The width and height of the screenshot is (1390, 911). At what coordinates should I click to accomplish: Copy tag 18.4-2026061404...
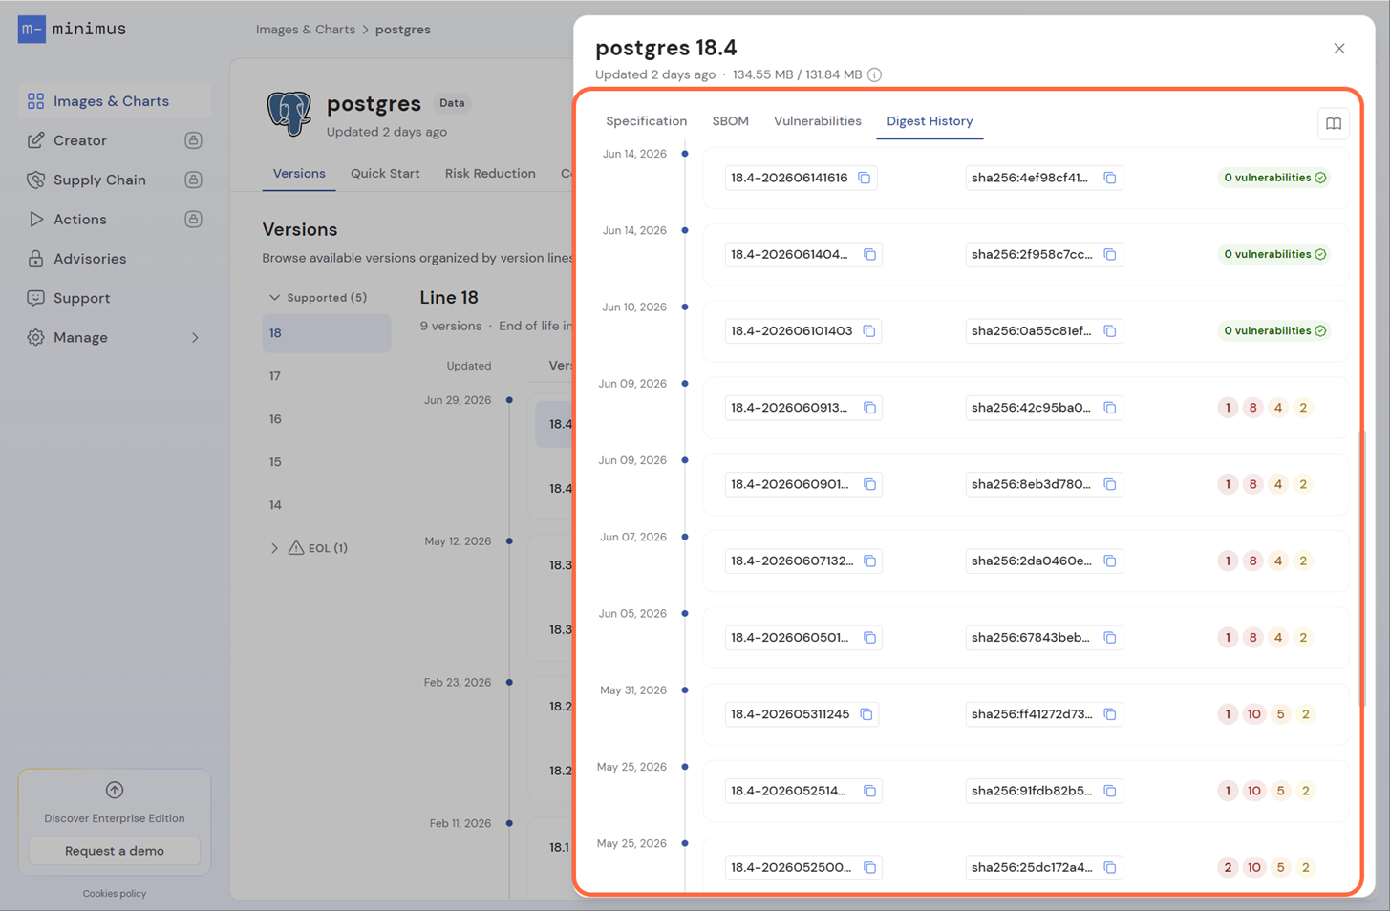[870, 254]
